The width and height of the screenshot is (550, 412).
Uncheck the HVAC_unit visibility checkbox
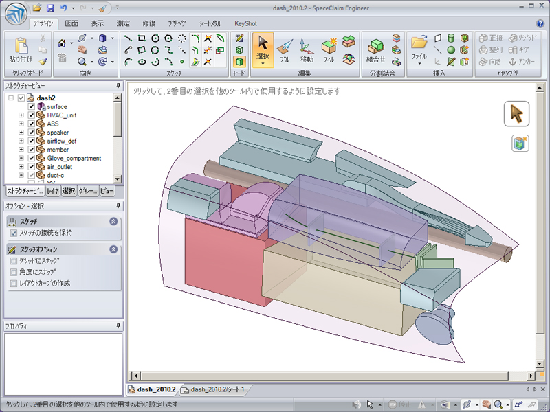tap(31, 115)
